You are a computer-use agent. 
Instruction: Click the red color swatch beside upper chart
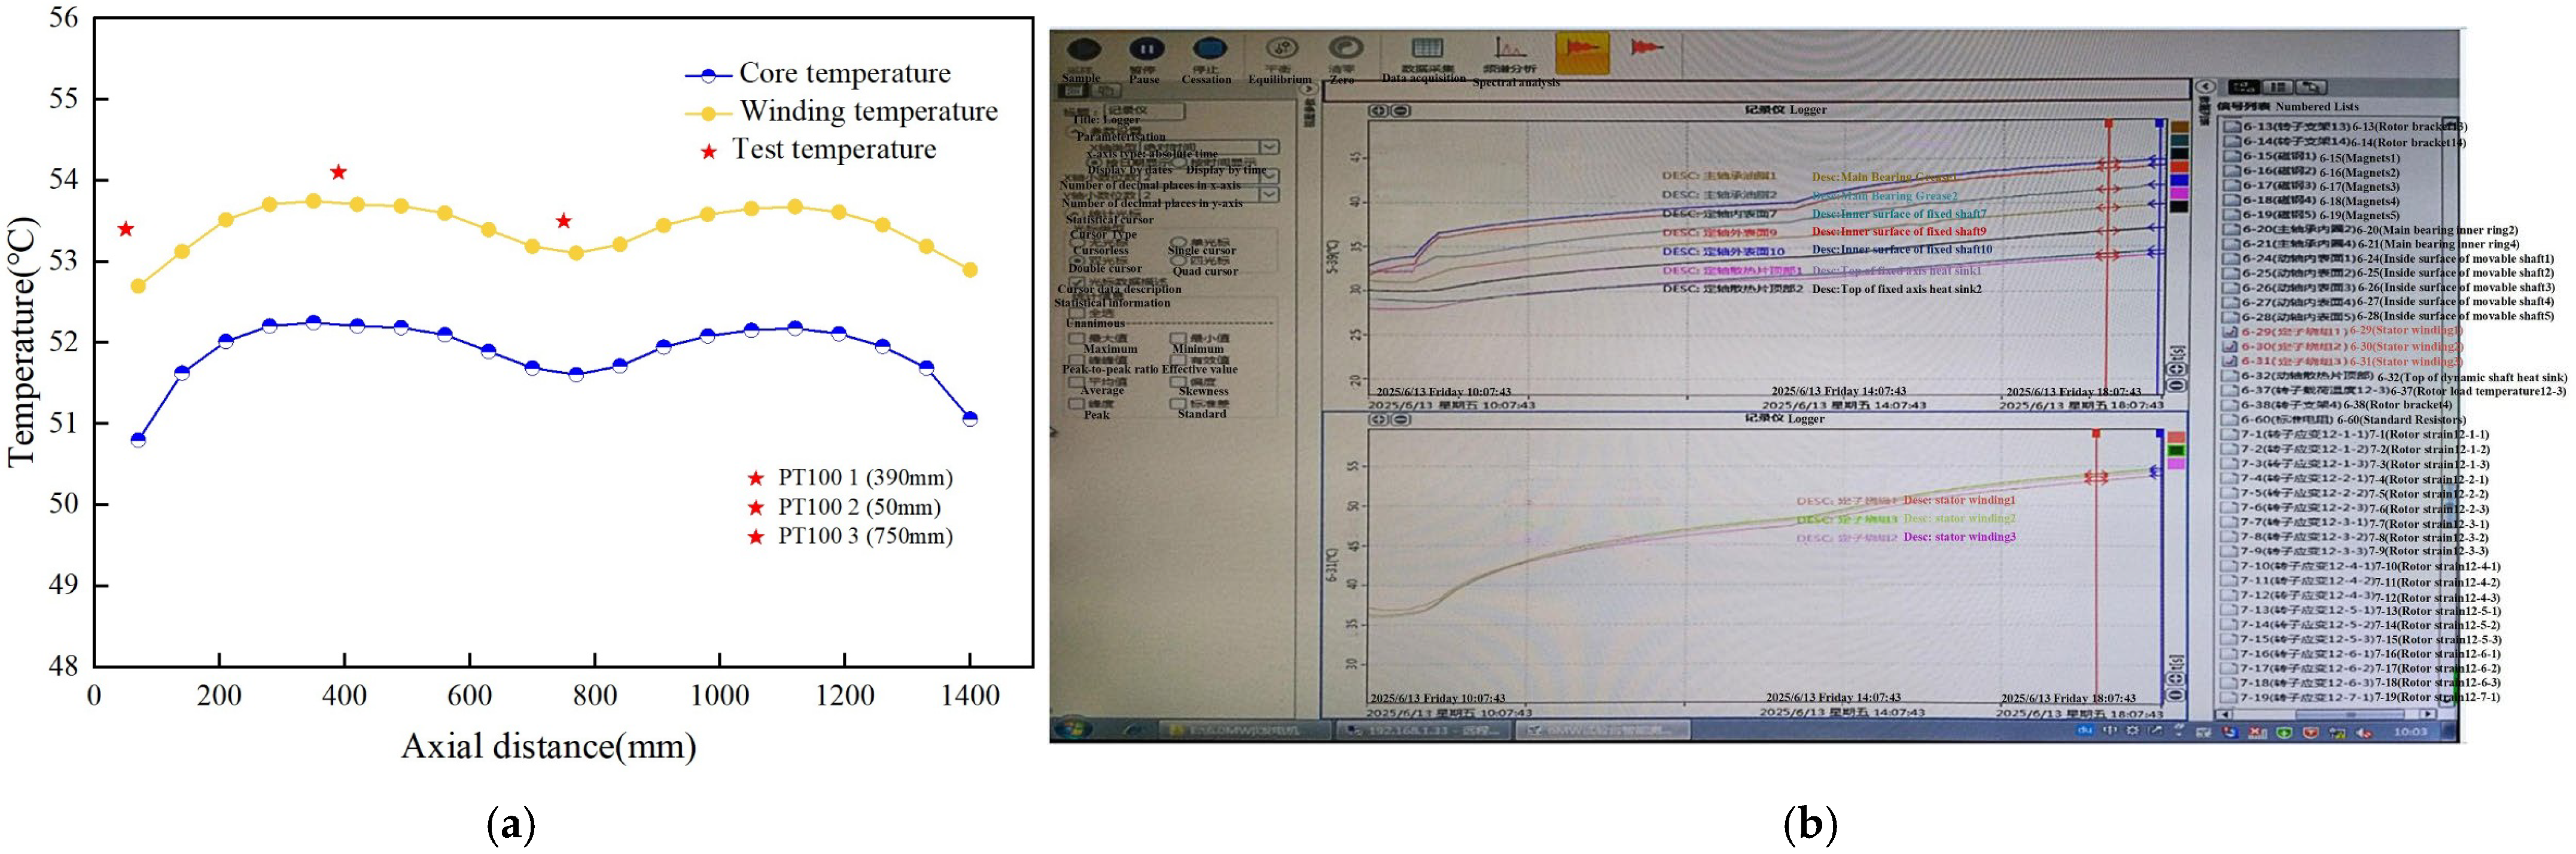click(x=2179, y=167)
